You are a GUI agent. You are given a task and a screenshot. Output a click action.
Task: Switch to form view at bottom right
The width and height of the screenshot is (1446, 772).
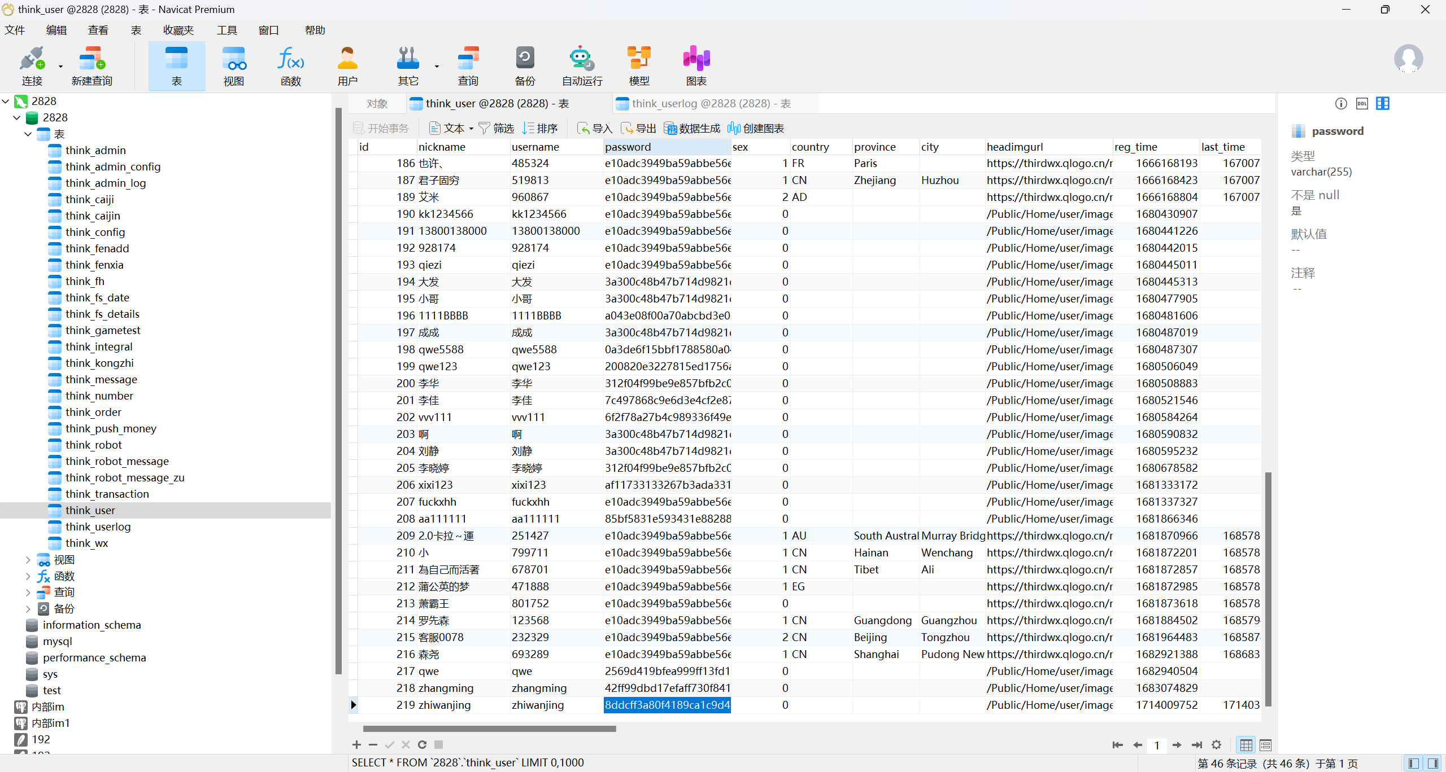click(x=1266, y=745)
